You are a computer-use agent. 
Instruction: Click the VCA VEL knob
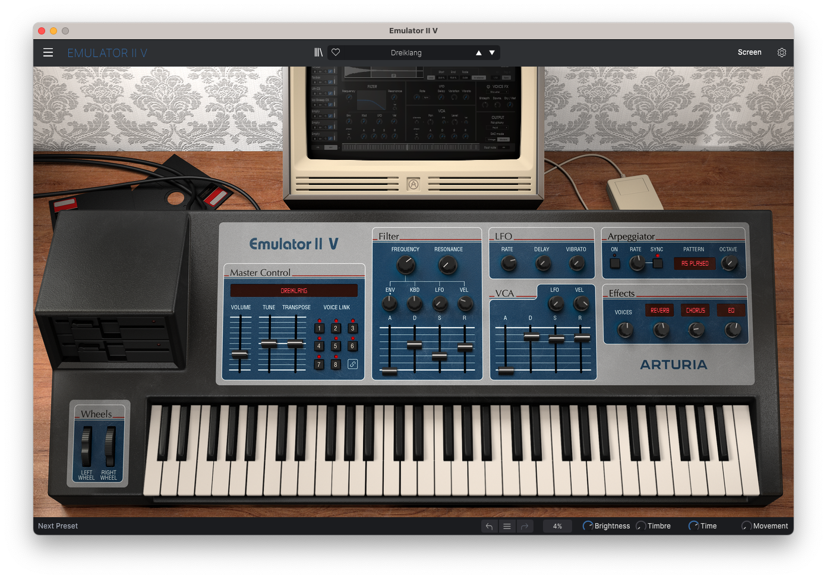(x=580, y=304)
